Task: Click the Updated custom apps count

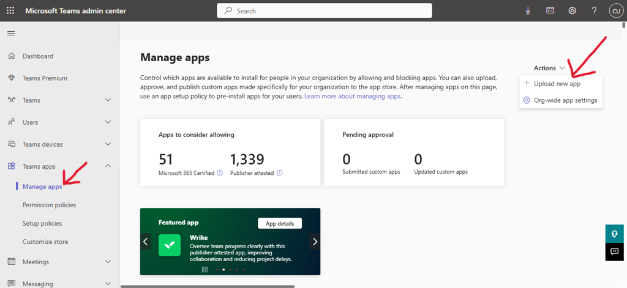Action: (418, 160)
